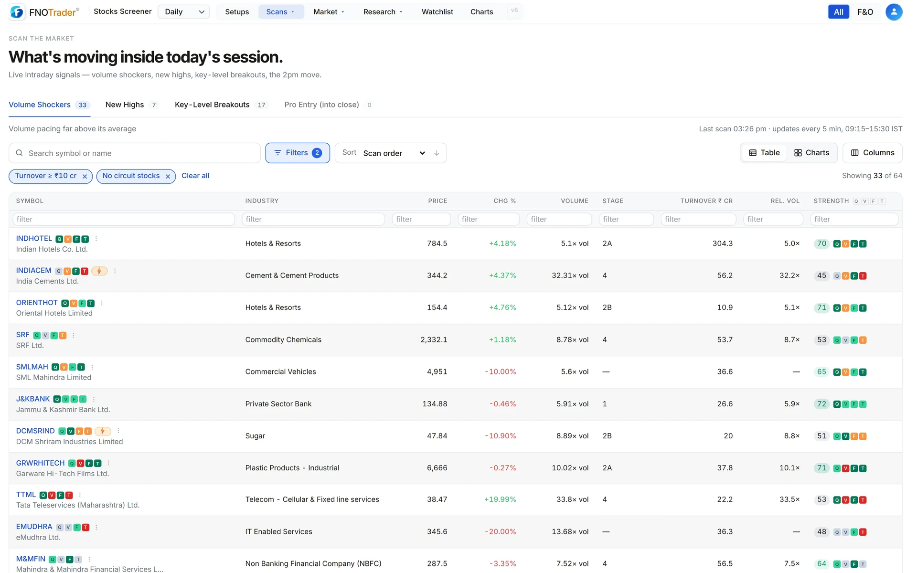Open row menu dots for TTML
This screenshot has width=917, height=573.
click(x=80, y=495)
